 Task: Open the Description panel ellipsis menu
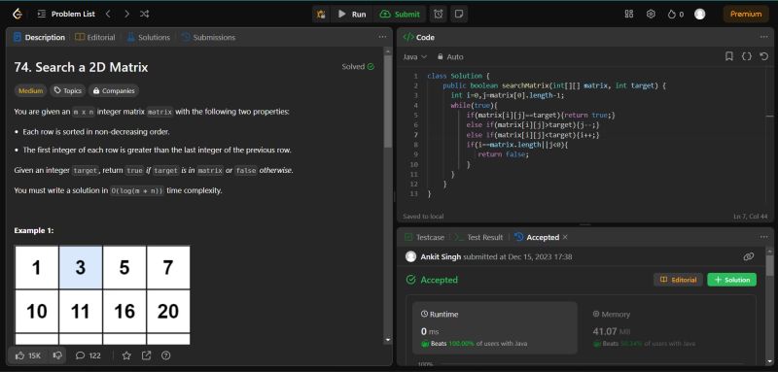click(x=382, y=37)
